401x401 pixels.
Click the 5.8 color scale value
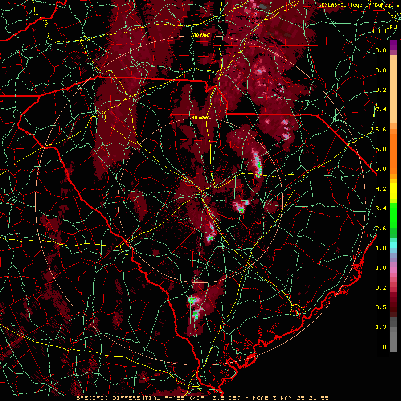381,149
